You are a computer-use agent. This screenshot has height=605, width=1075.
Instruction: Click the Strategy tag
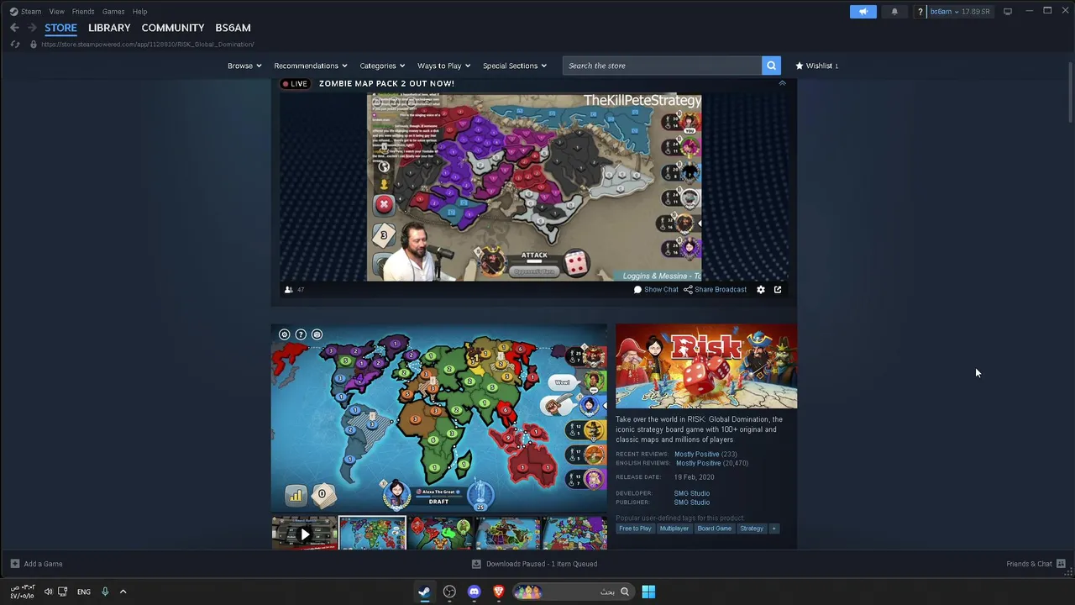(x=752, y=529)
